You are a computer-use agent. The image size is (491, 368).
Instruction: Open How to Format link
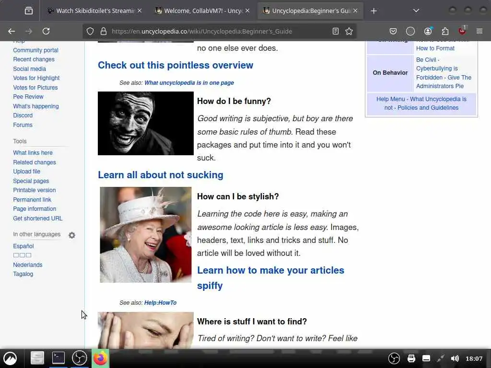(x=435, y=48)
